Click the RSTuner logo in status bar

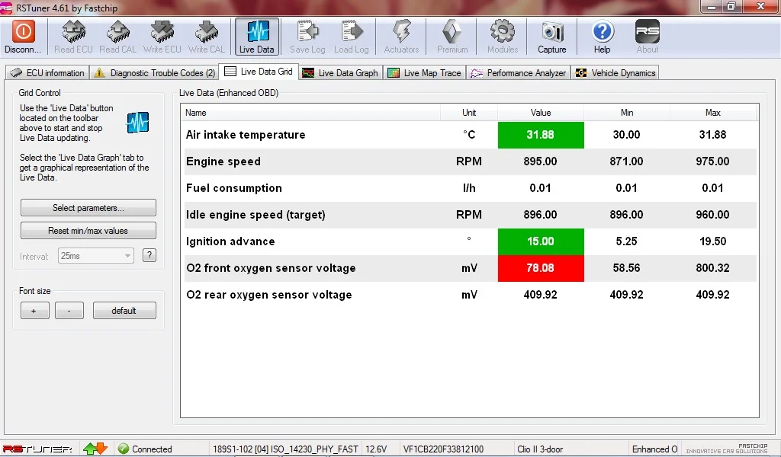point(38,449)
